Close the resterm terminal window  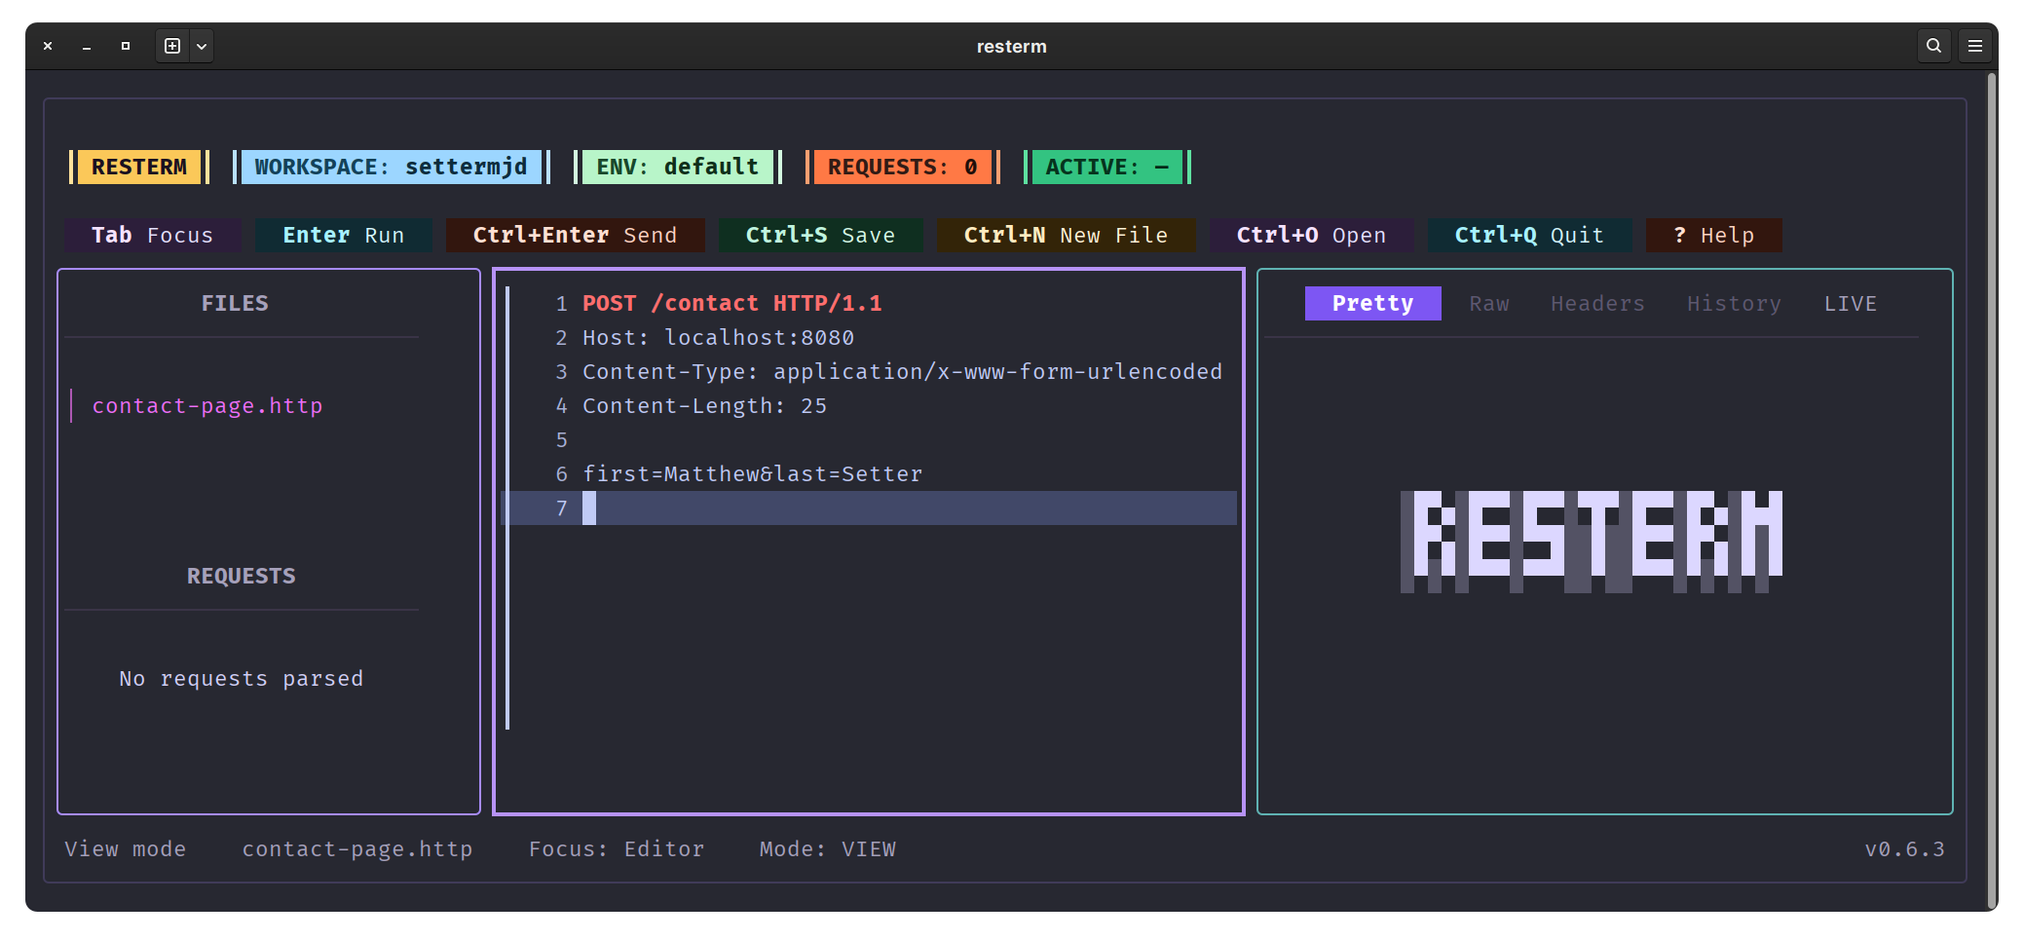(48, 46)
